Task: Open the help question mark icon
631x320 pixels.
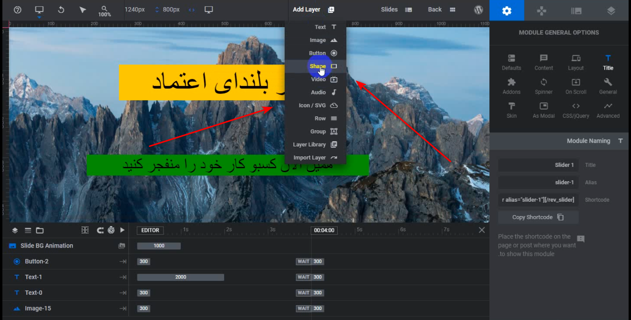Action: pos(18,10)
